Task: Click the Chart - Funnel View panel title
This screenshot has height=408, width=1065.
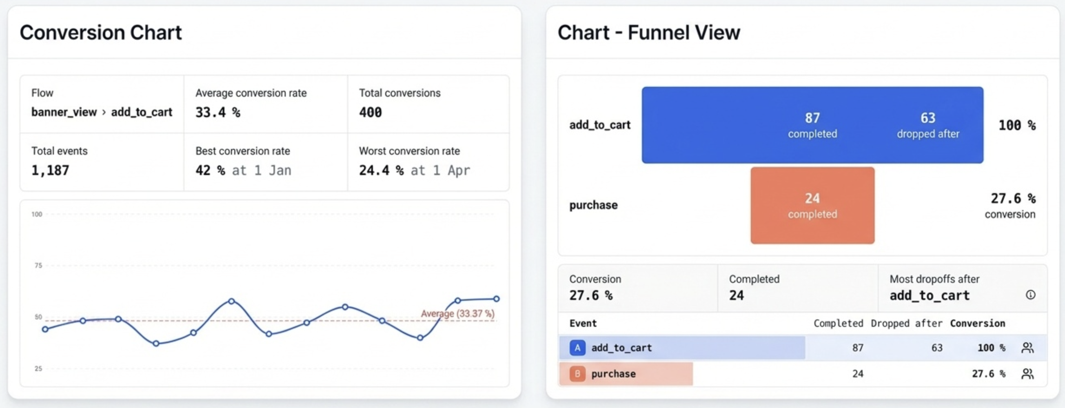Action: [x=649, y=33]
